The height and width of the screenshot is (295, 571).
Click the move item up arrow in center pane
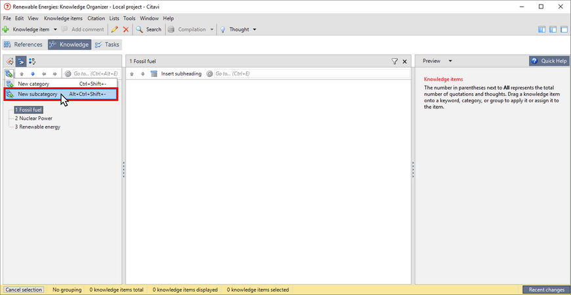(x=132, y=74)
